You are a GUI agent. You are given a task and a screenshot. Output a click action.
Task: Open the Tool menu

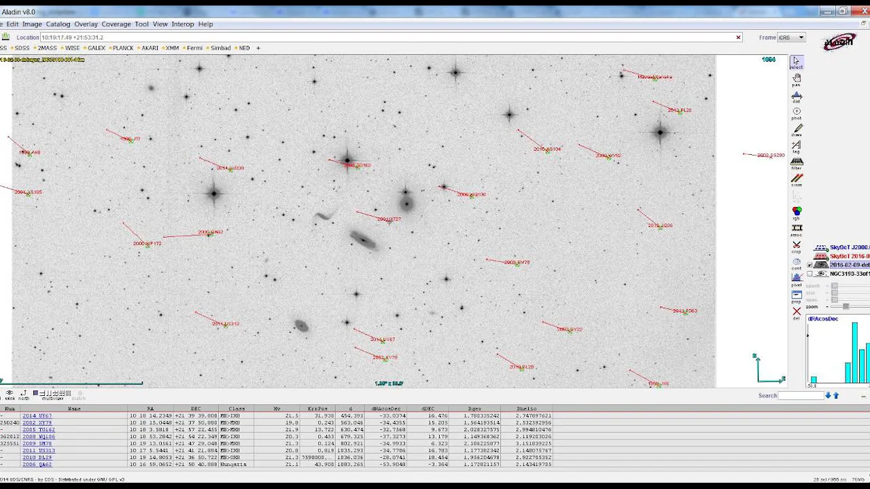141,24
